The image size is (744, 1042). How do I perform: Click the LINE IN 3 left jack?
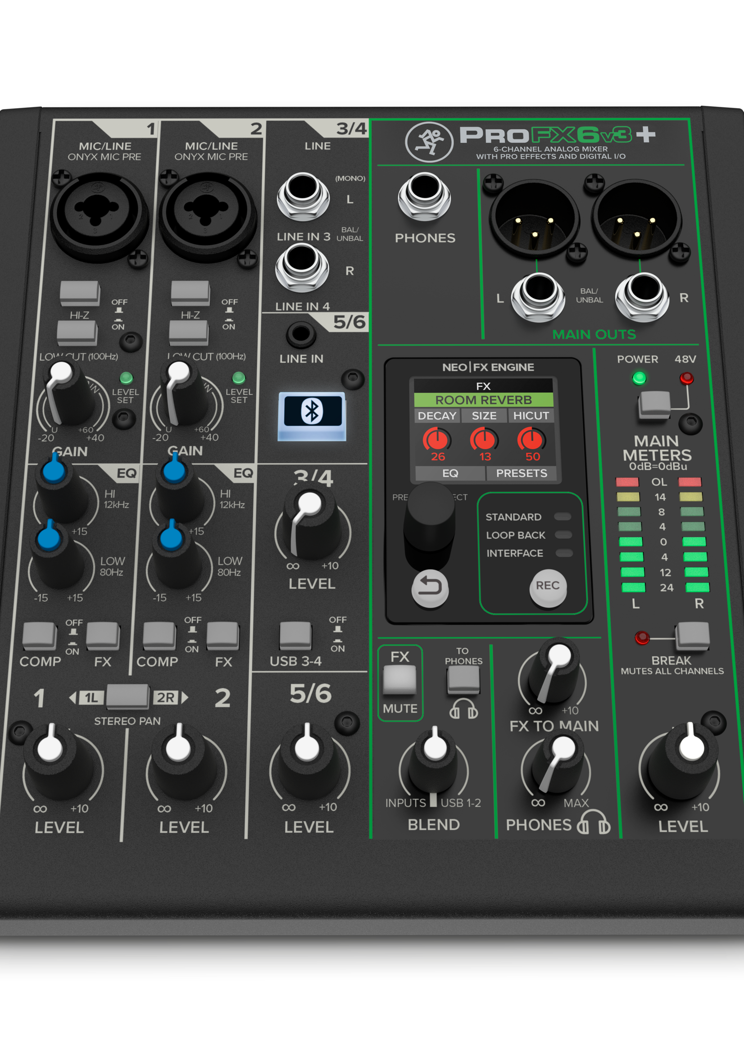(x=303, y=196)
